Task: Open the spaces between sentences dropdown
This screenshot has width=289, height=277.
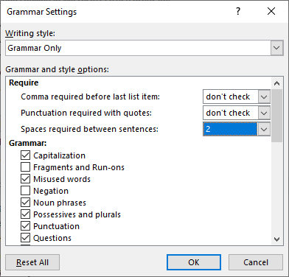Action: click(x=264, y=129)
